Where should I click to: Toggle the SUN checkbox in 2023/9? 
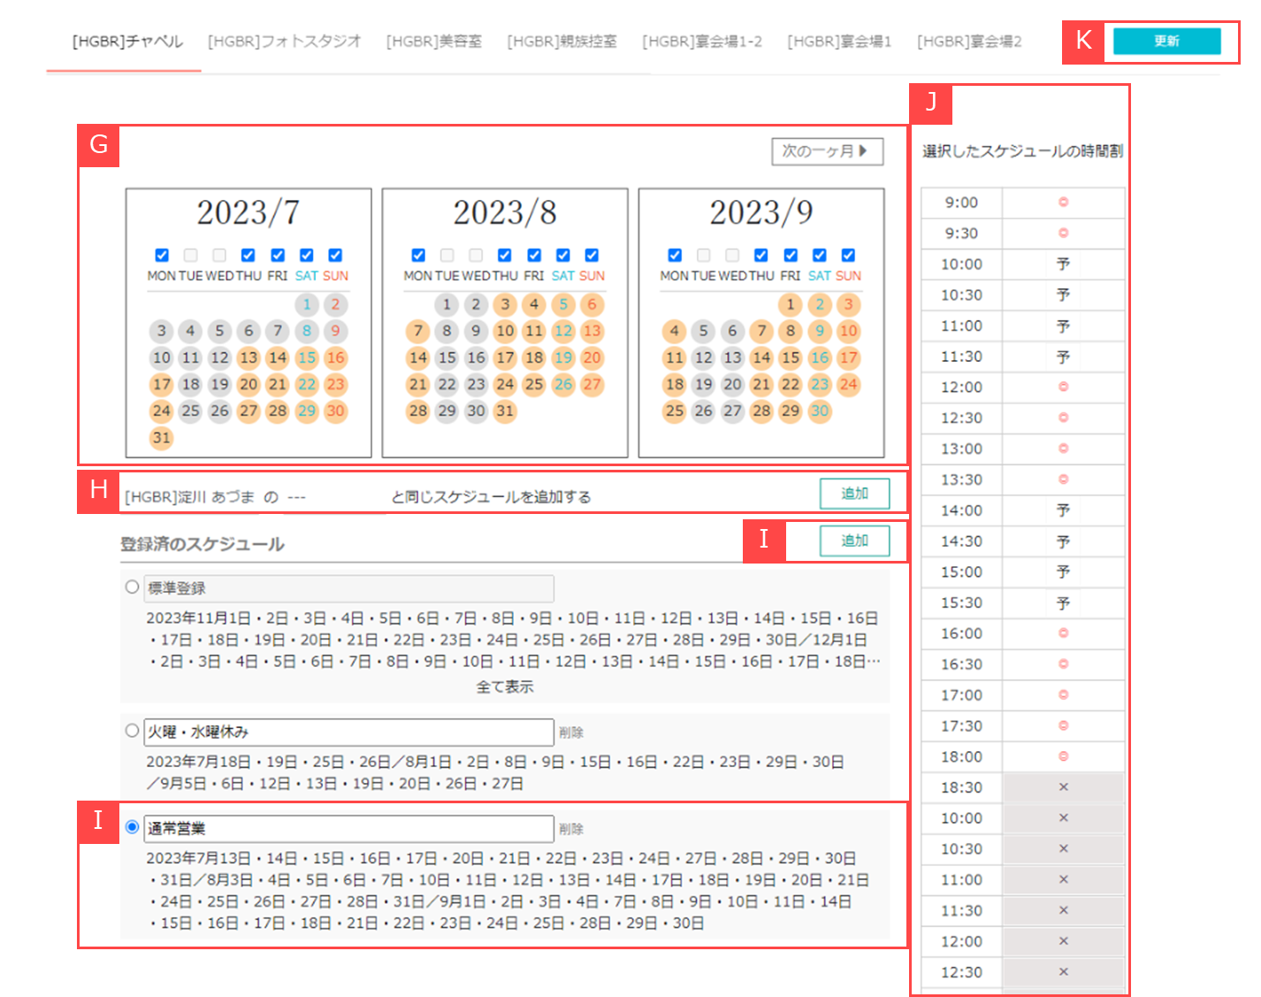click(x=848, y=256)
